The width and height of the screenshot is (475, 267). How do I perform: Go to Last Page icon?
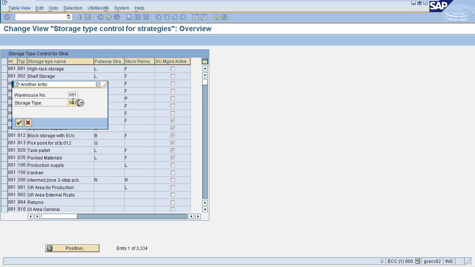pos(183,17)
